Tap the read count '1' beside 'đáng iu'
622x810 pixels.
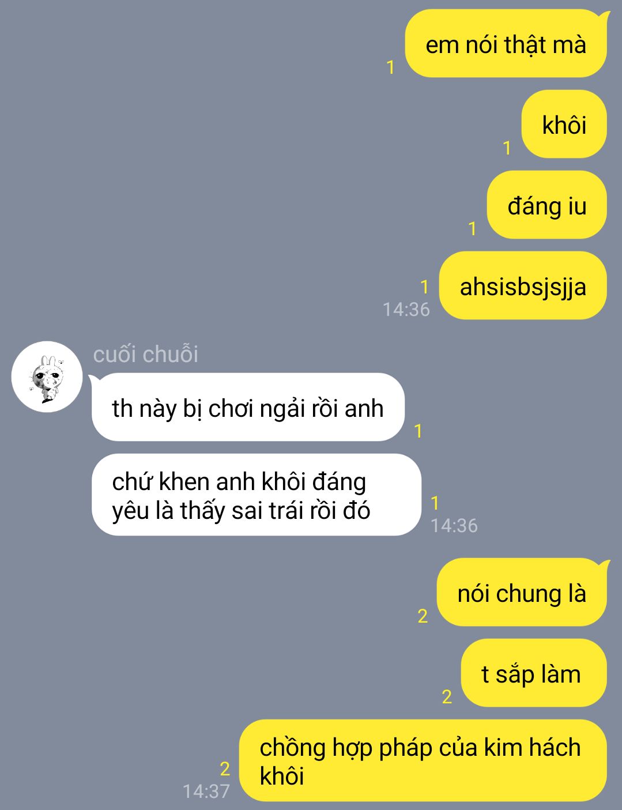473,229
